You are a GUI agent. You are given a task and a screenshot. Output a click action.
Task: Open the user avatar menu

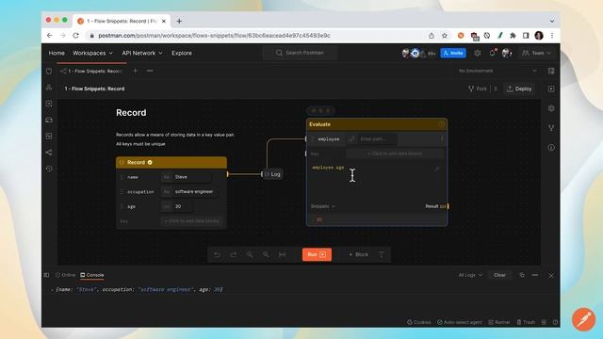507,53
